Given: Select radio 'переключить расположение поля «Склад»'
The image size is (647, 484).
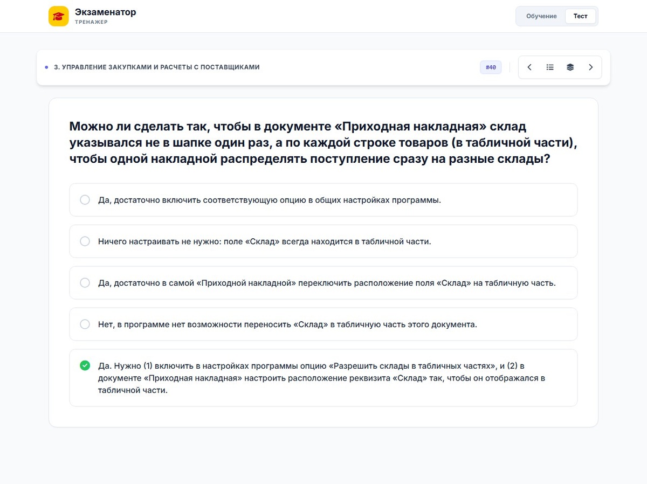Looking at the screenshot, I should click(85, 283).
